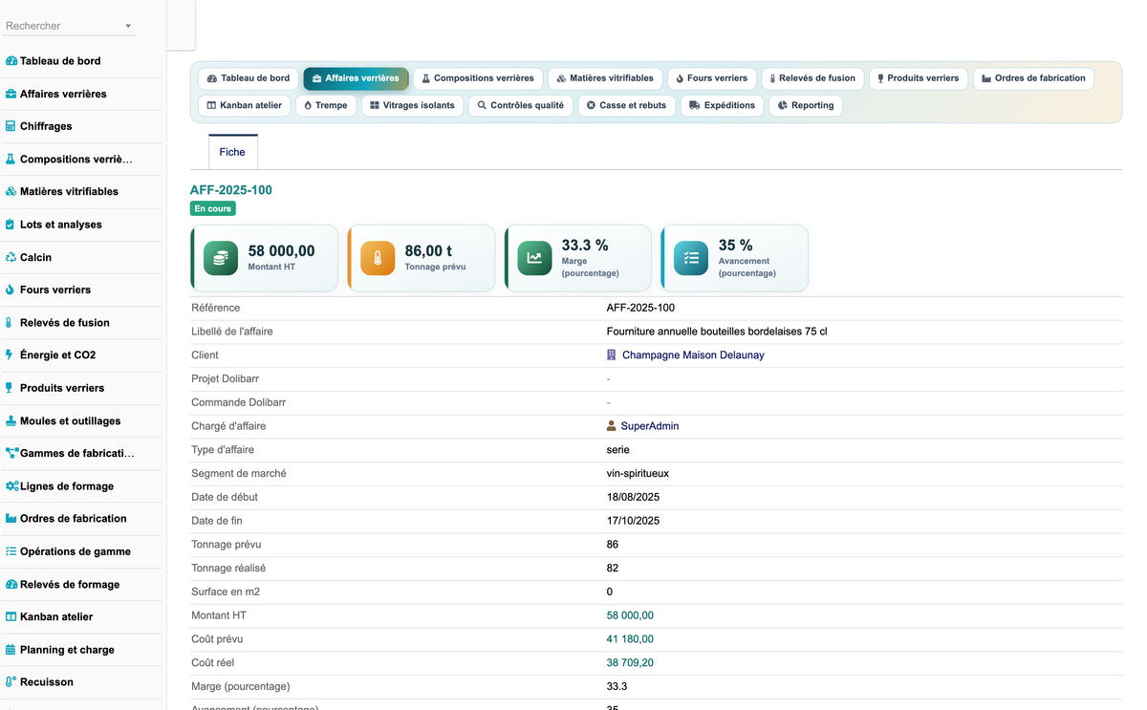Viewport: 1147px width, 710px height.
Task: Click the Affaires verrières sidebar briefcase icon
Action: 11,94
